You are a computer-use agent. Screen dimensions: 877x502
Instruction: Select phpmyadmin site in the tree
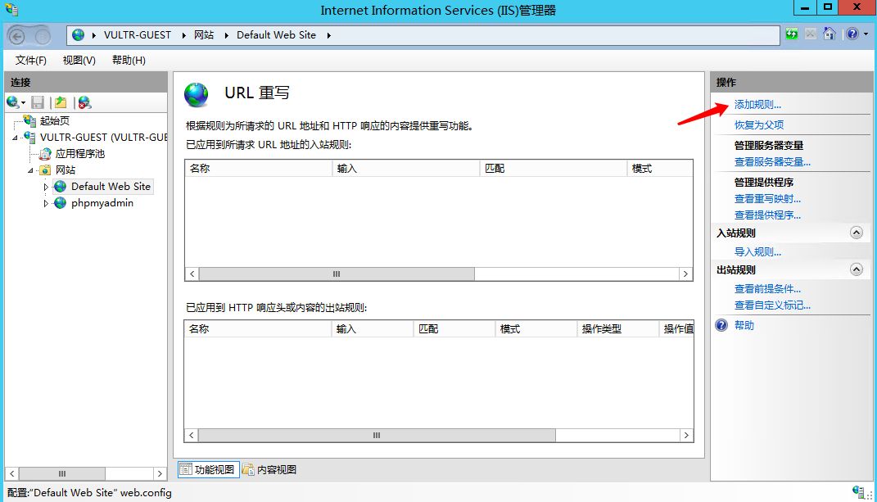[102, 203]
